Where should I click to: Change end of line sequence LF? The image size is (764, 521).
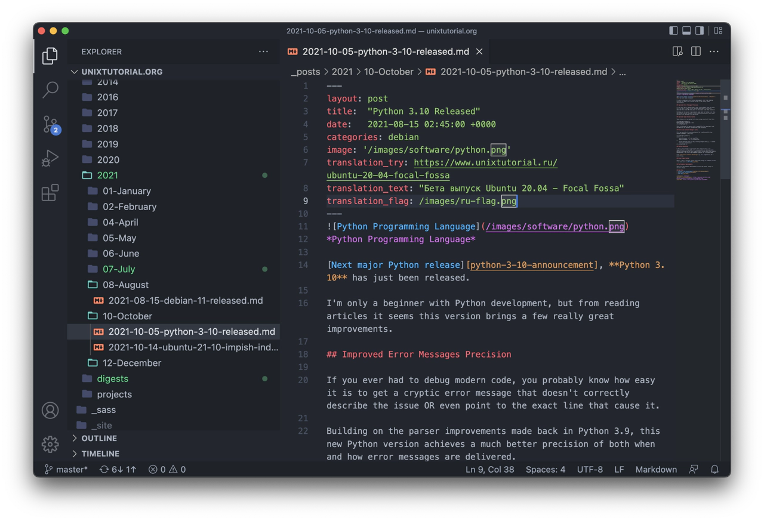(x=619, y=470)
